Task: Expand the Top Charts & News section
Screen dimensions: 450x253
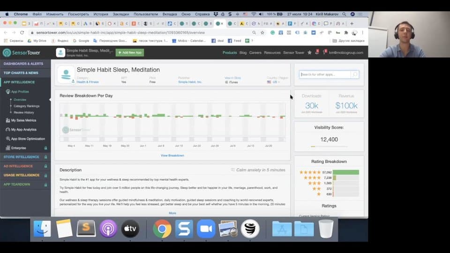Action: pyautogui.click(x=21, y=73)
